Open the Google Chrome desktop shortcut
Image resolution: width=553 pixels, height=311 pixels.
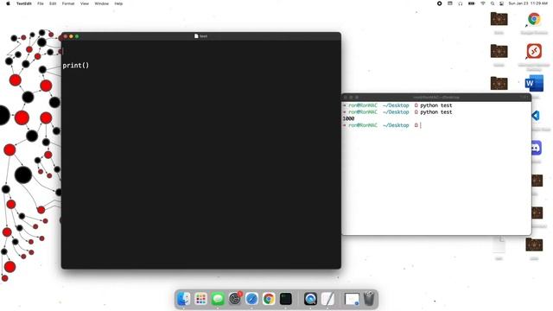[x=534, y=19]
